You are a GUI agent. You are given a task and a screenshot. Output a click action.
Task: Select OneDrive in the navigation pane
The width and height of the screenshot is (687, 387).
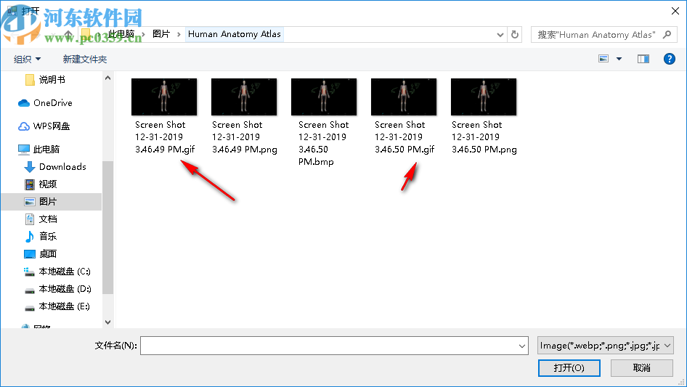(x=52, y=102)
